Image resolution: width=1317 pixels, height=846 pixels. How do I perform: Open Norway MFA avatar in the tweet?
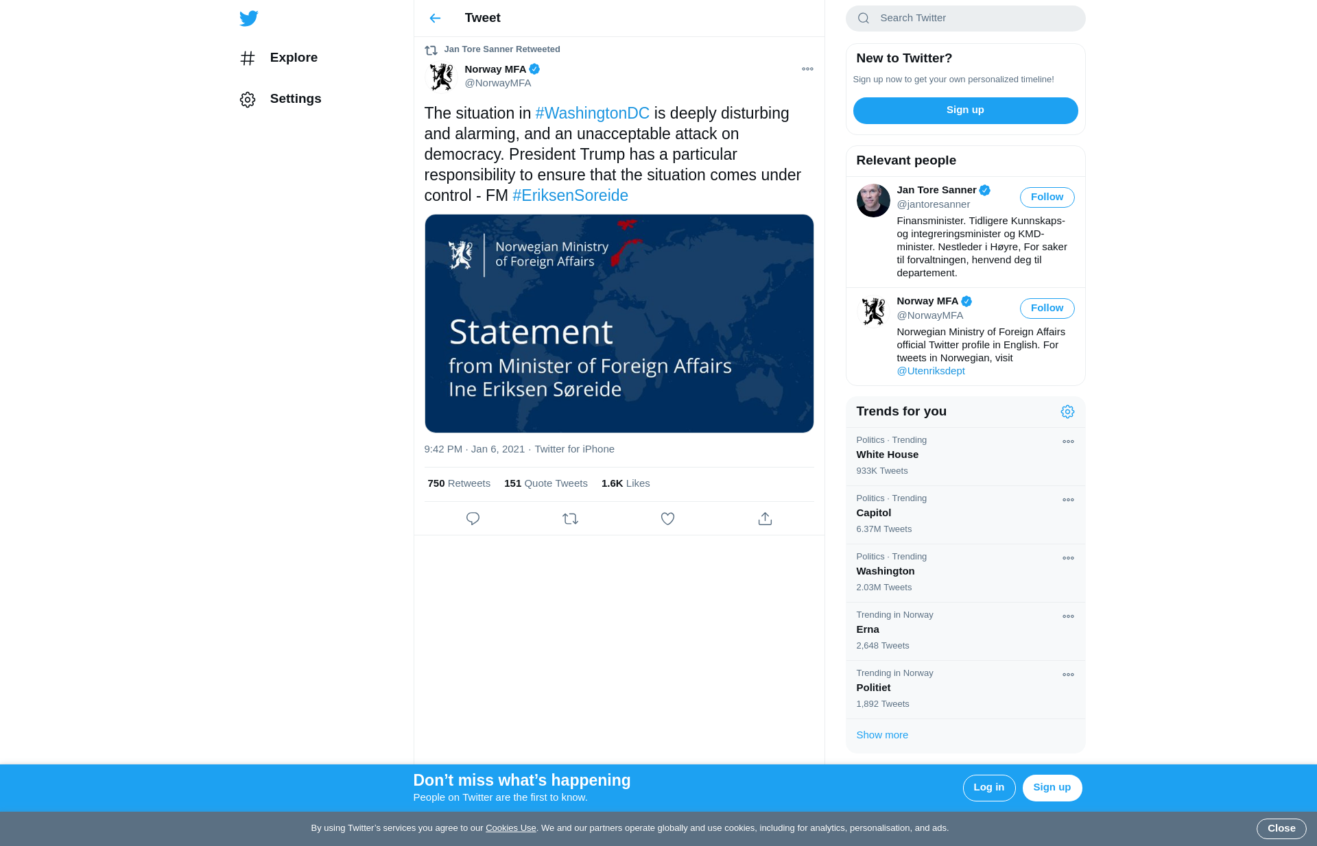(441, 77)
